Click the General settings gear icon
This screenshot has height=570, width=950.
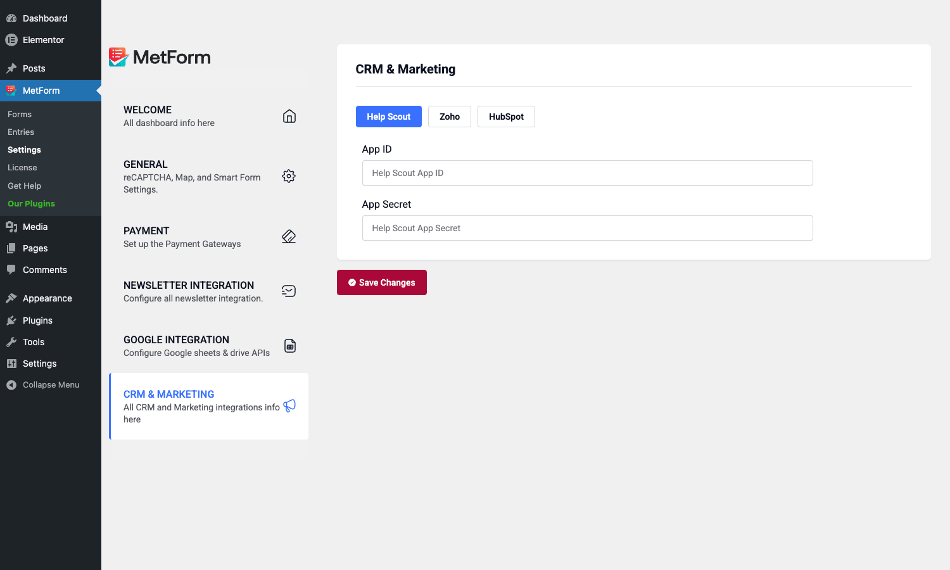tap(289, 176)
